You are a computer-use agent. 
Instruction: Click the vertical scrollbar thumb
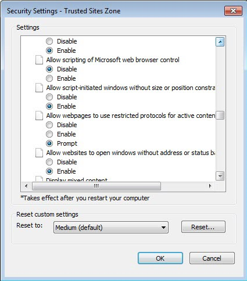click(x=220, y=116)
